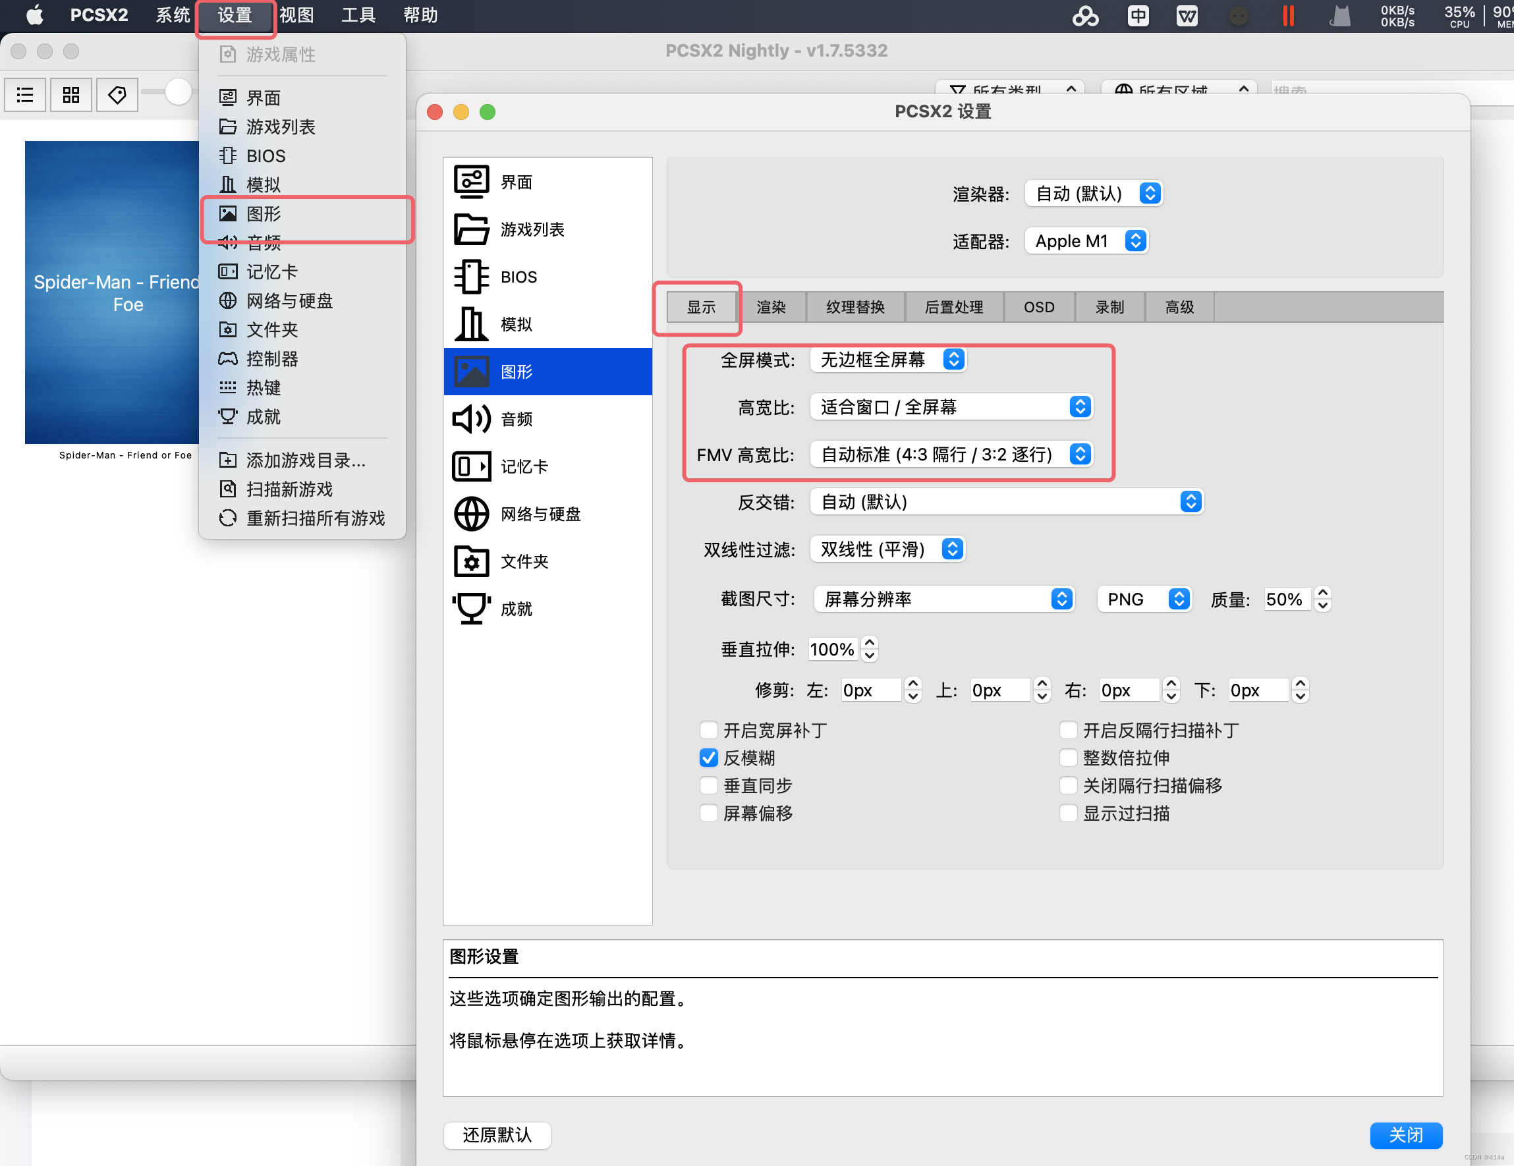Screen dimensions: 1514x1166
Task: Expand the 反交错 dropdown
Action: [1006, 502]
